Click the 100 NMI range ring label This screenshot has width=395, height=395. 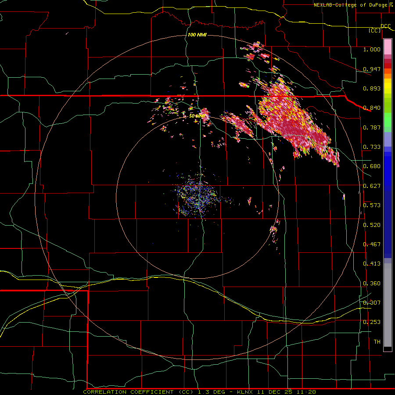pyautogui.click(x=197, y=35)
